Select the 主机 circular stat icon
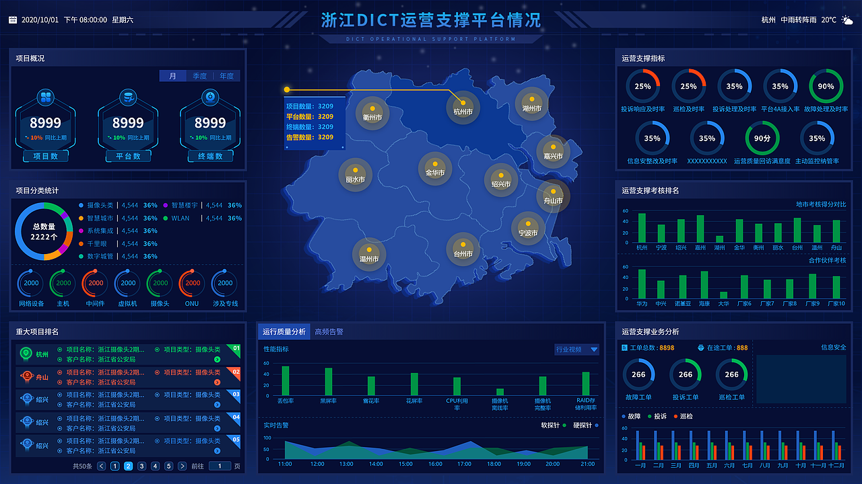The image size is (862, 484). pyautogui.click(x=62, y=283)
